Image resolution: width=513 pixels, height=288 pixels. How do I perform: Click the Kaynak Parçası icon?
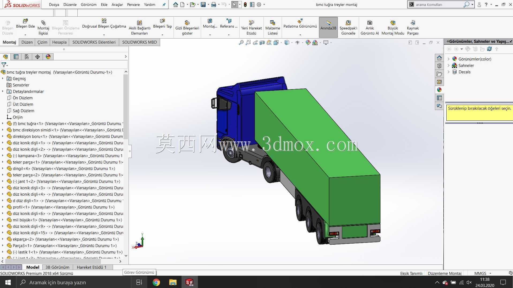413,23
